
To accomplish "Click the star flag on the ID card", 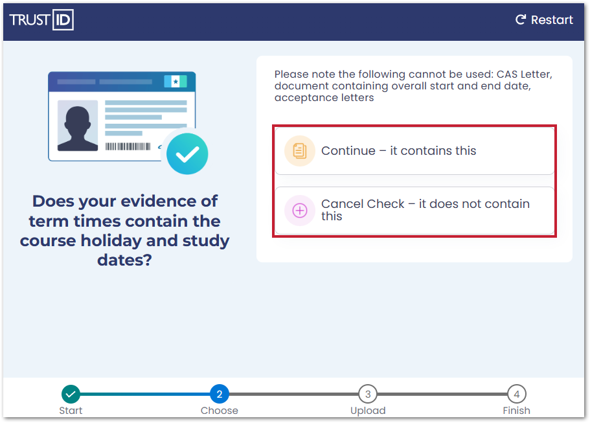I will [175, 82].
